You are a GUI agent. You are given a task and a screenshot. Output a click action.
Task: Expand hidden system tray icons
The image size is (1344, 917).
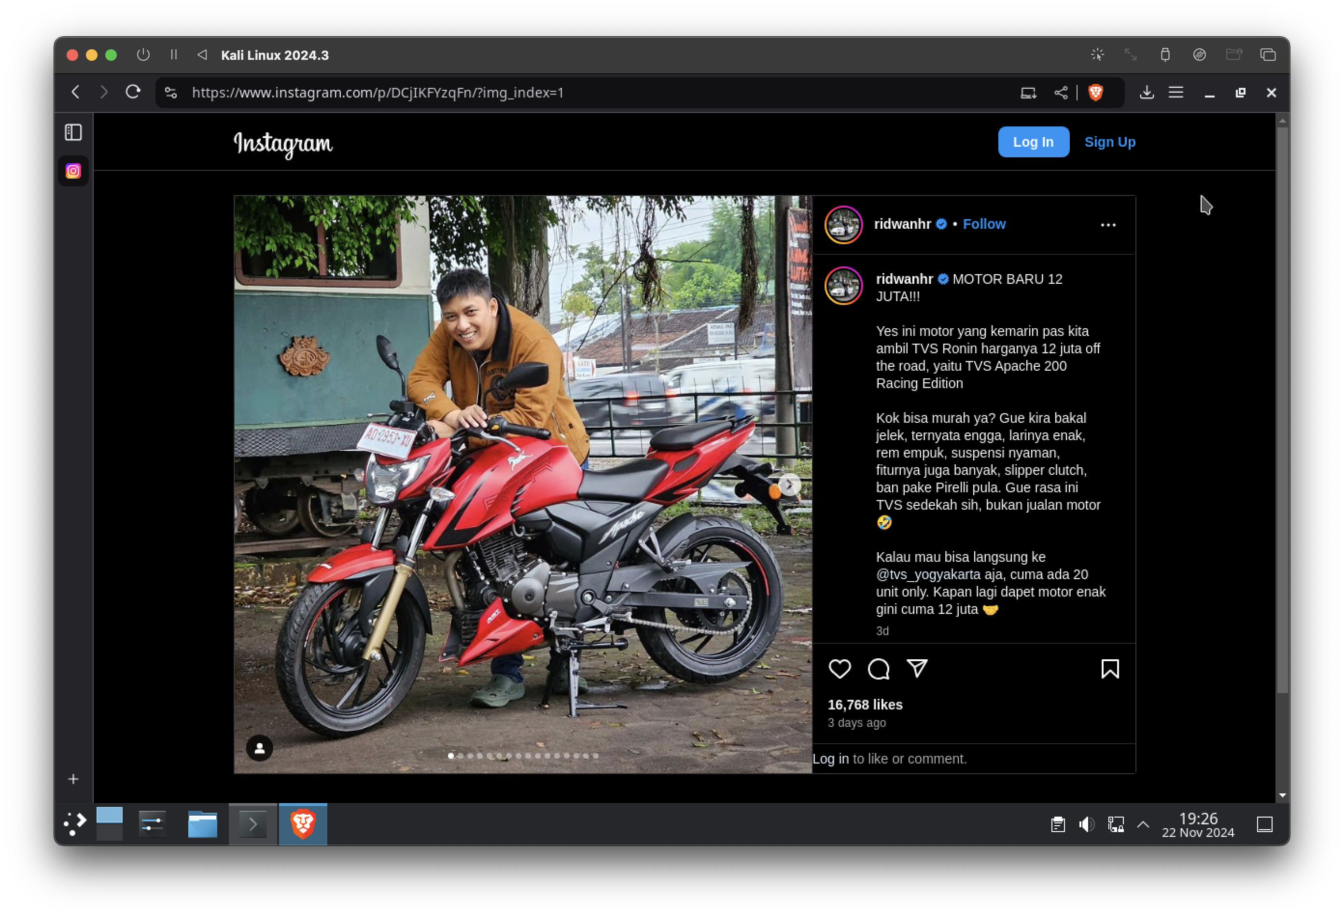(x=1143, y=824)
